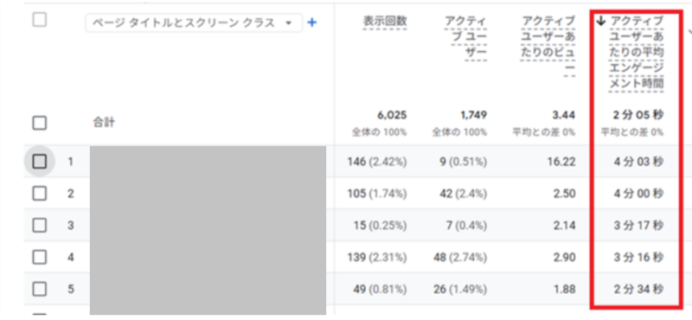Sort by アクティブ ユーザー column header

click(x=465, y=37)
